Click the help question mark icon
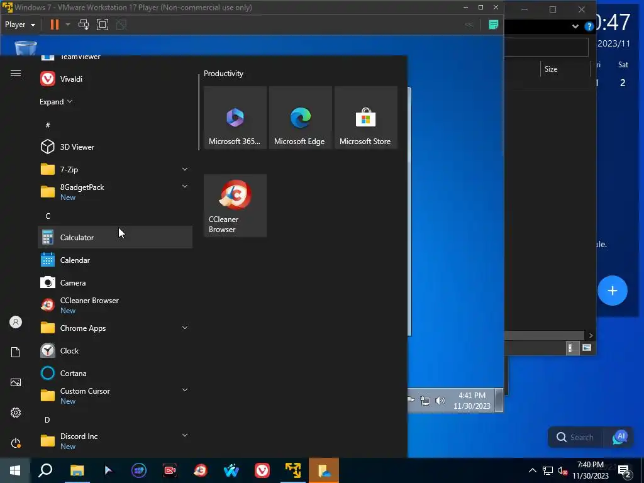Screen dimensions: 644x483 (x=589, y=26)
